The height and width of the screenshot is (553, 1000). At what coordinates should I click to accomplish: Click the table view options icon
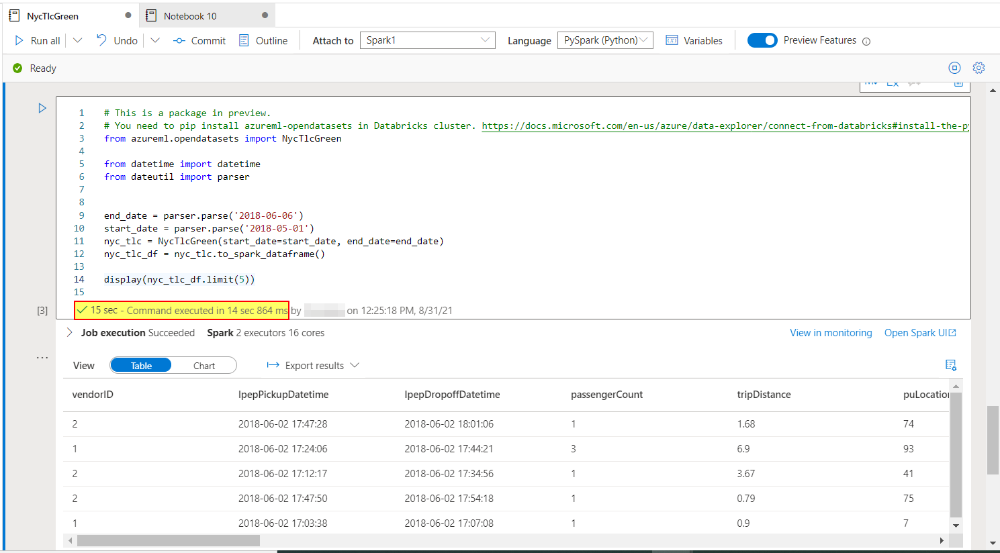click(x=951, y=365)
